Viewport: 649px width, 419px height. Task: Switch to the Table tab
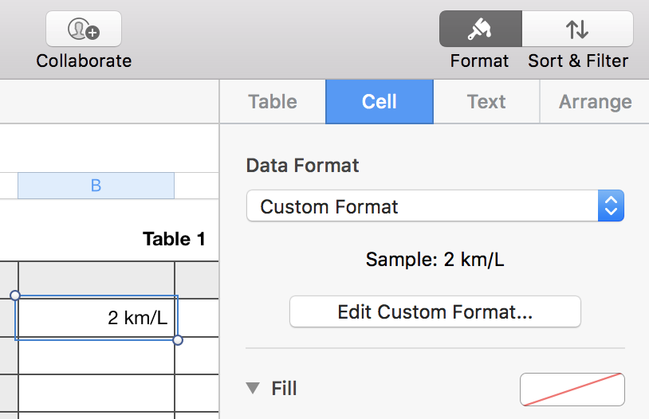click(273, 102)
